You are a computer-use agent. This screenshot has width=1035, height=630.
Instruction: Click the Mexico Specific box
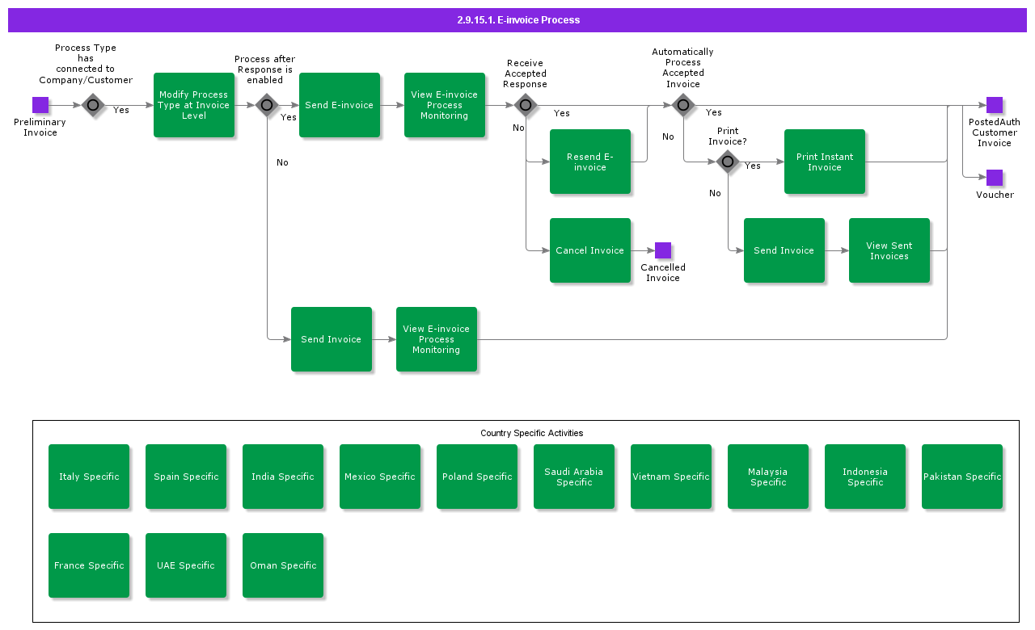coord(380,477)
